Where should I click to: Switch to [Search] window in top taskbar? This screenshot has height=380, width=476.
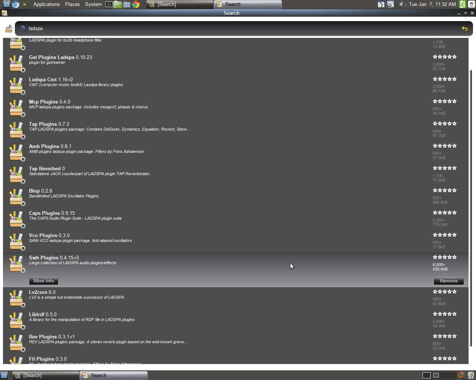[180, 4]
